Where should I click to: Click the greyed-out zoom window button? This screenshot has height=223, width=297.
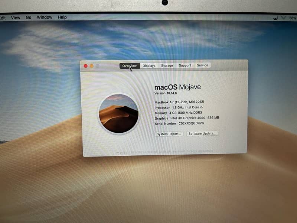(x=98, y=66)
